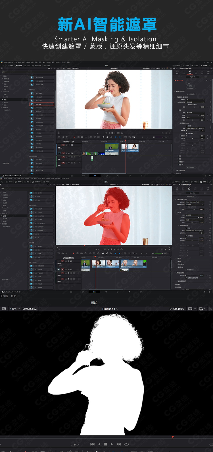
Task: Click the 01:00:41:06 timecode field in bottom viewer
Action: 177,309
